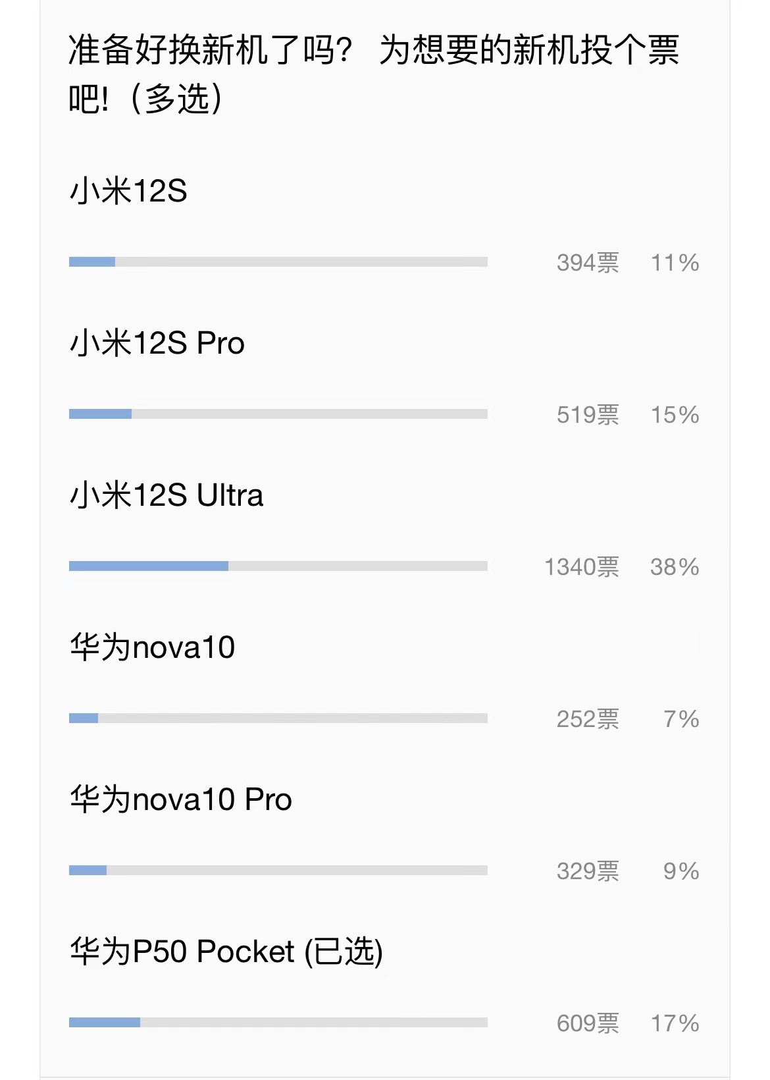Click the 华为nova10 Pro progress bar

pyautogui.click(x=278, y=871)
